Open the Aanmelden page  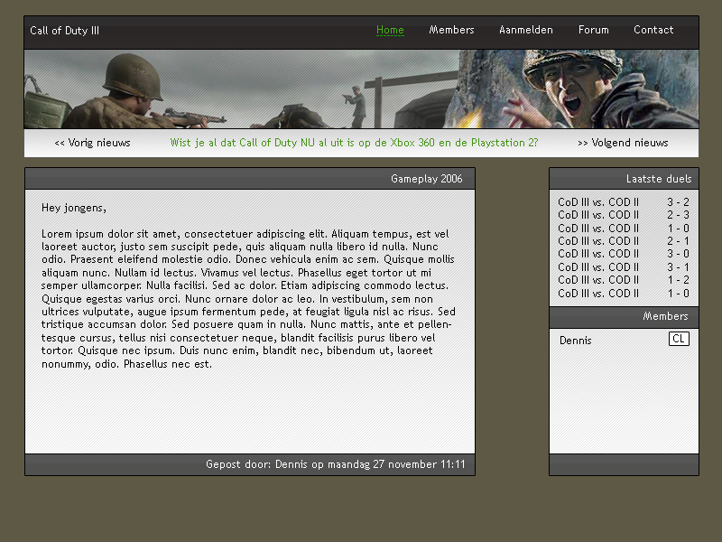[x=526, y=30]
